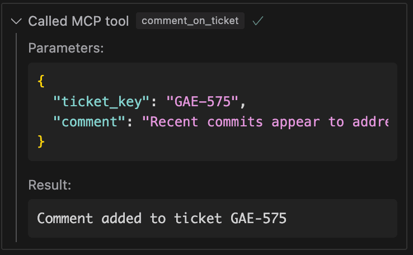
Task: Click the word "appear" in comment value
Action: coord(295,121)
